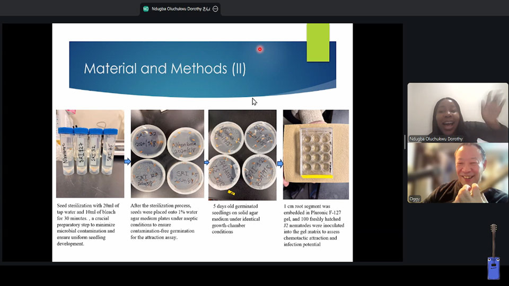509x286 pixels.
Task: Click the red laser pointer dot
Action: [x=260, y=49]
